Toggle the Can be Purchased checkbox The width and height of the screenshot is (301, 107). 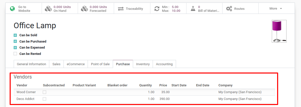pos(15,41)
